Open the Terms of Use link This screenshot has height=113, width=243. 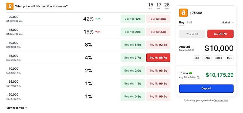pos(221,100)
